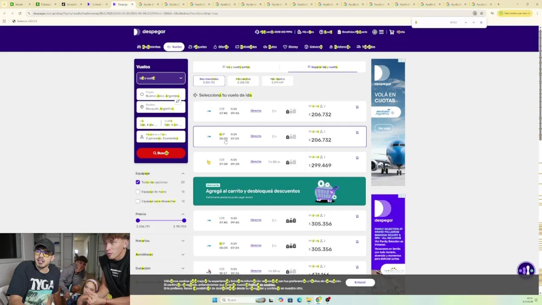The image size is (542, 305).
Task: Go to next find-in-page match
Action: 473,22
